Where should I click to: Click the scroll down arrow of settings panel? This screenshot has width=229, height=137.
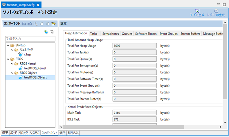(225, 123)
